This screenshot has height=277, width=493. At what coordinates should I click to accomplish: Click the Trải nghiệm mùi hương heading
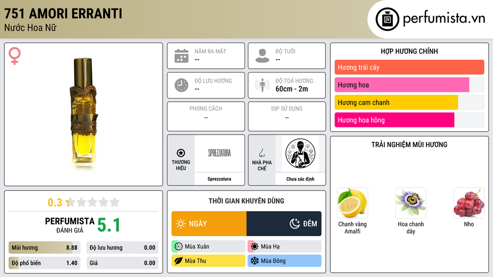click(x=409, y=145)
